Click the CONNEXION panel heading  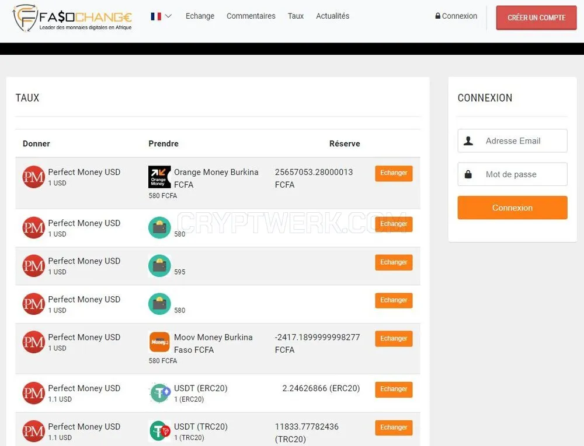tap(485, 98)
